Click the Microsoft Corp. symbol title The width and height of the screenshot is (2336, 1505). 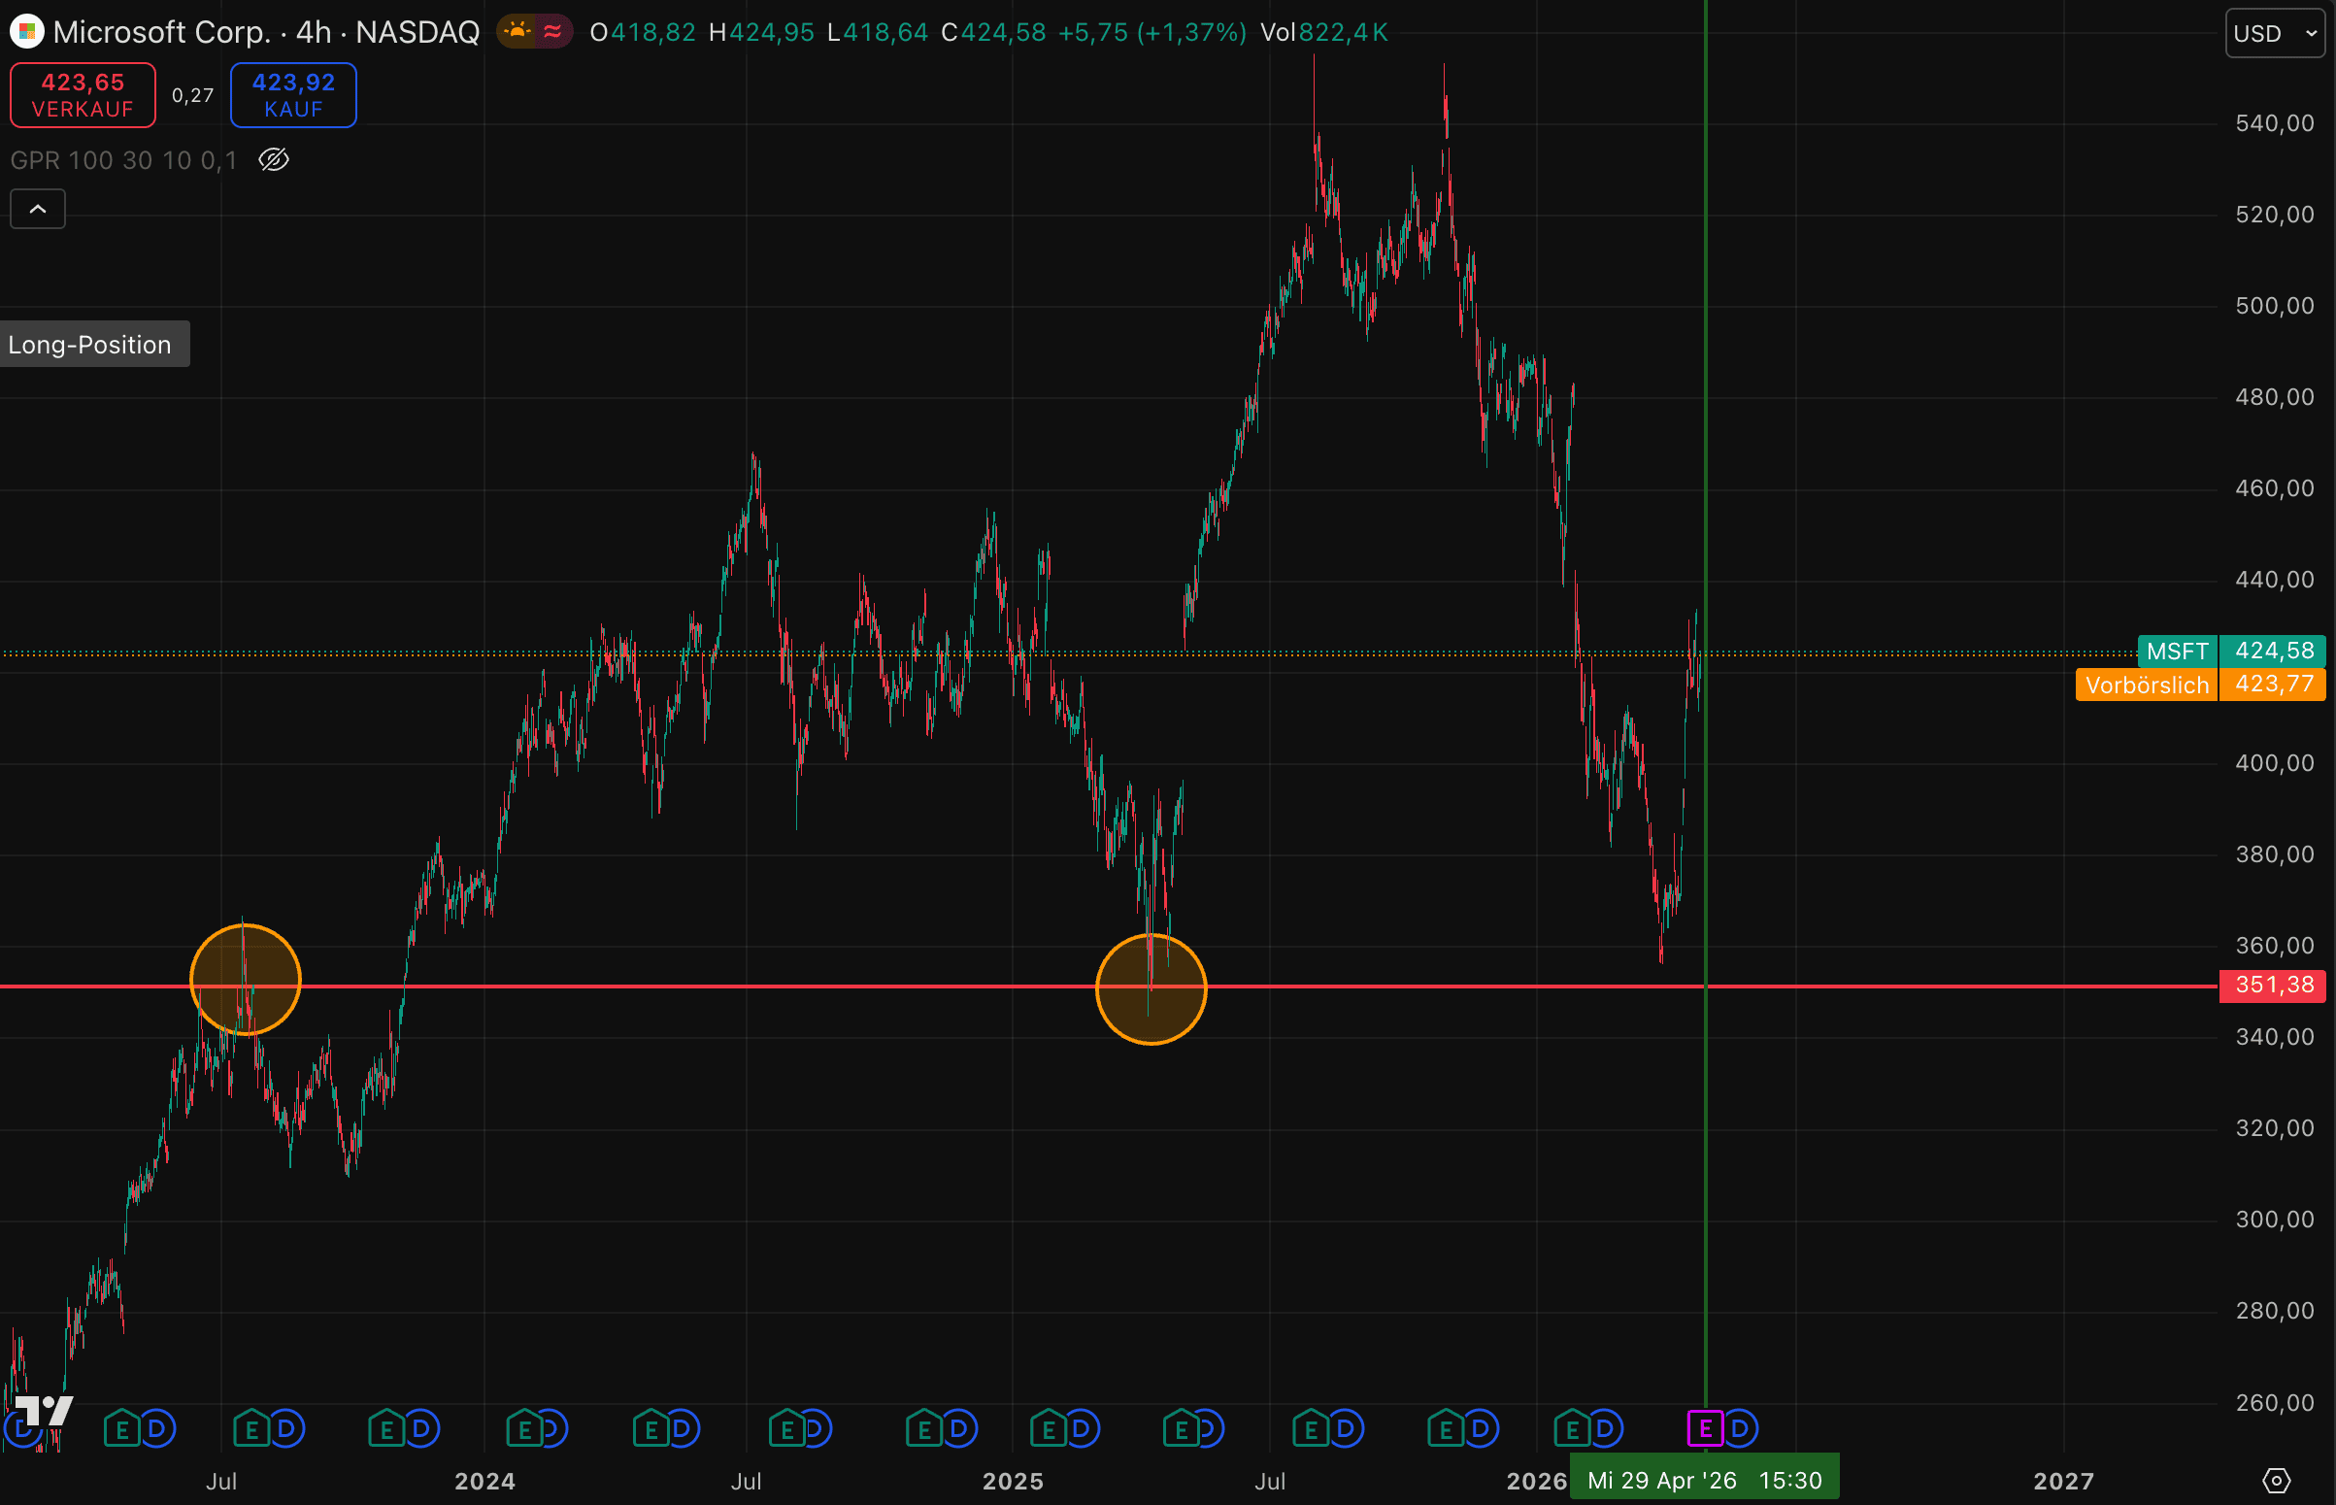coord(161,32)
